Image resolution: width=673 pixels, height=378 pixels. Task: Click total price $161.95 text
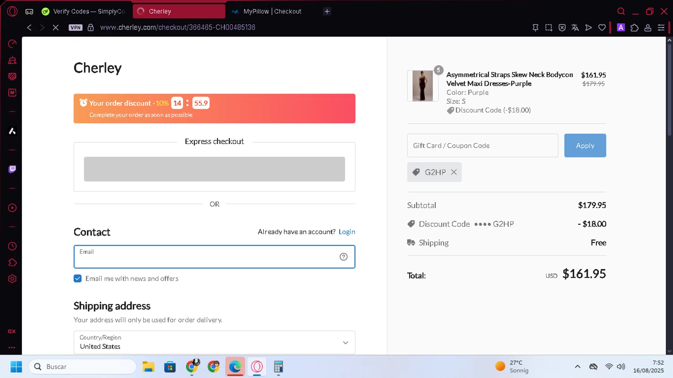coord(584,274)
